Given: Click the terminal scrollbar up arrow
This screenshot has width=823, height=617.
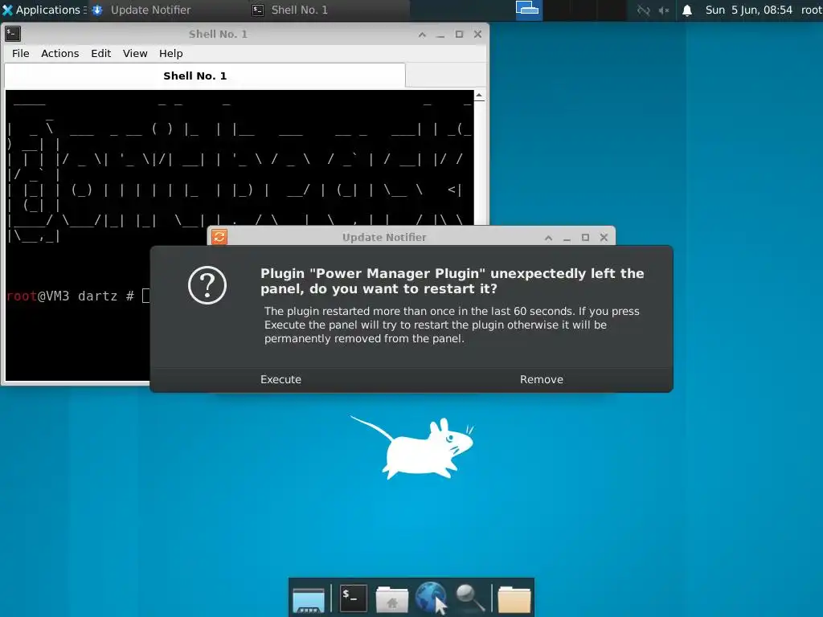Looking at the screenshot, I should click(x=479, y=96).
